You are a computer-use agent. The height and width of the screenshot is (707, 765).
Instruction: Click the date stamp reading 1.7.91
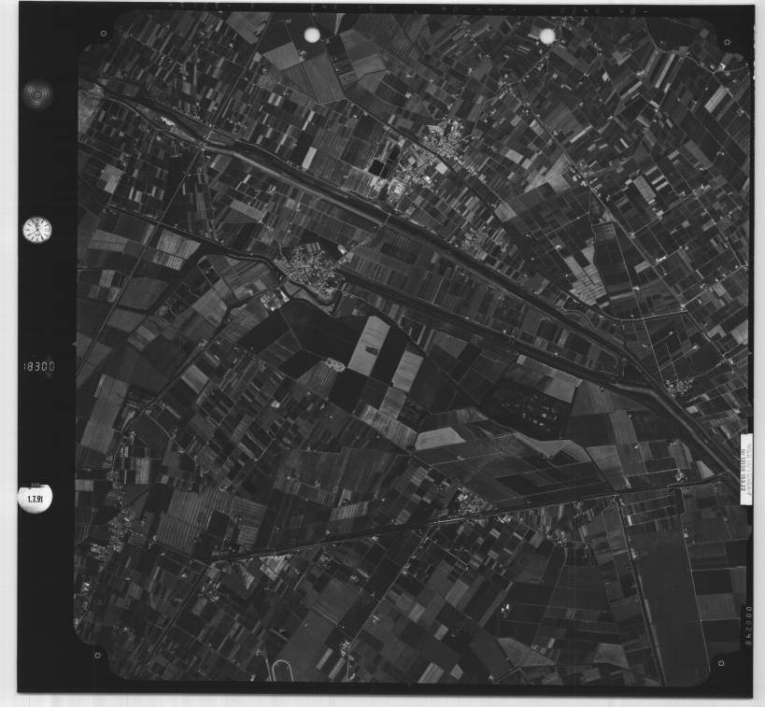point(35,498)
